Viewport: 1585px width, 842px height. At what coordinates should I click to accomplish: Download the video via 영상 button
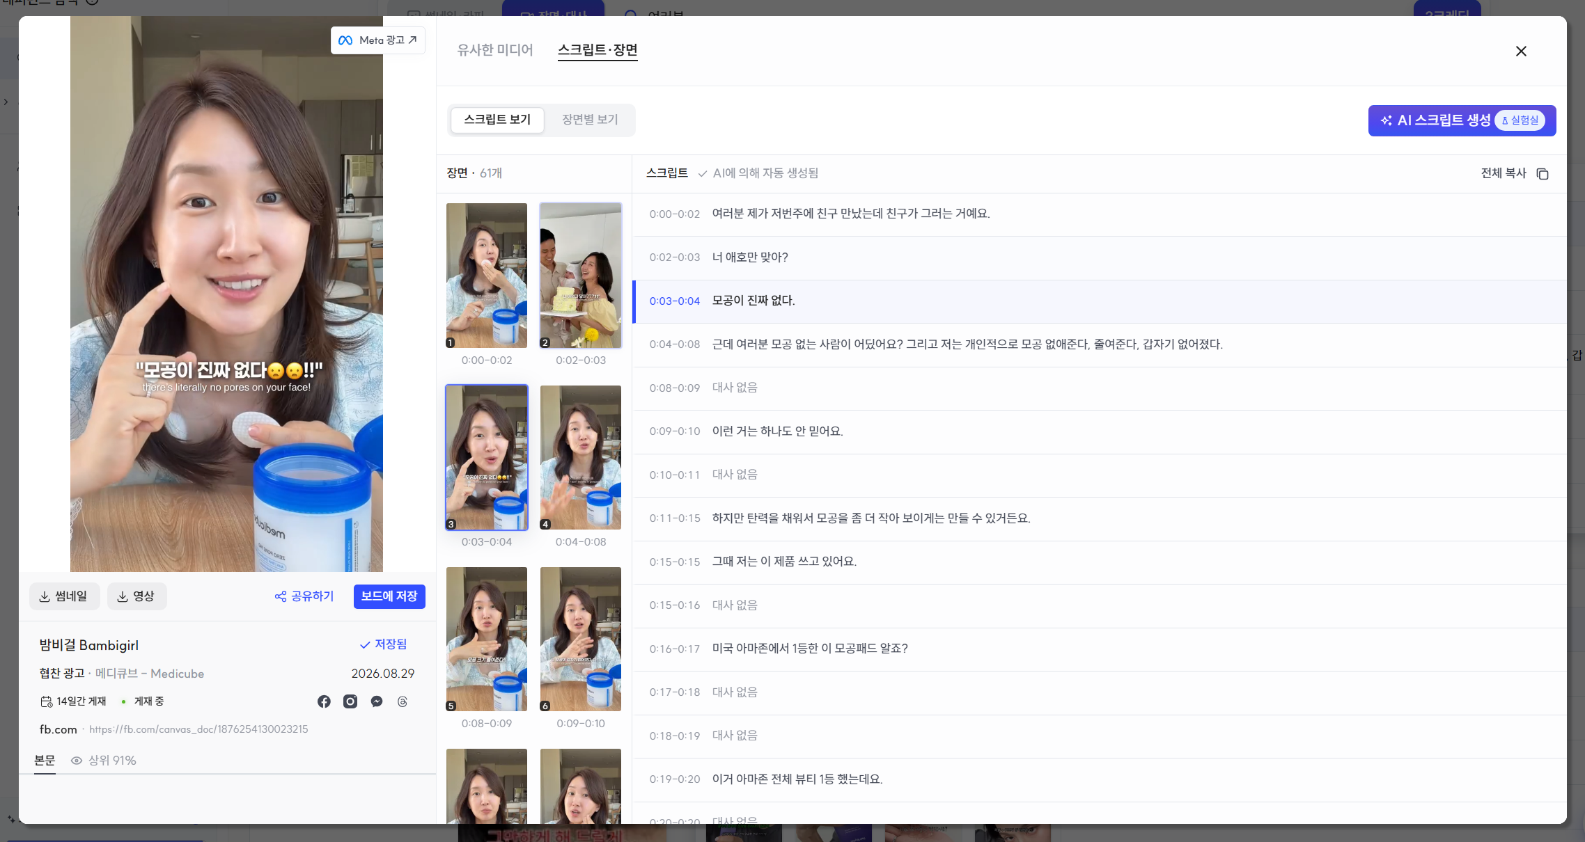tap(136, 596)
